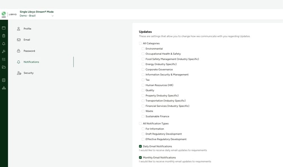Open the window-shaped dashboard icon in sidebar
This screenshot has width=283, height=167.
(4, 28)
